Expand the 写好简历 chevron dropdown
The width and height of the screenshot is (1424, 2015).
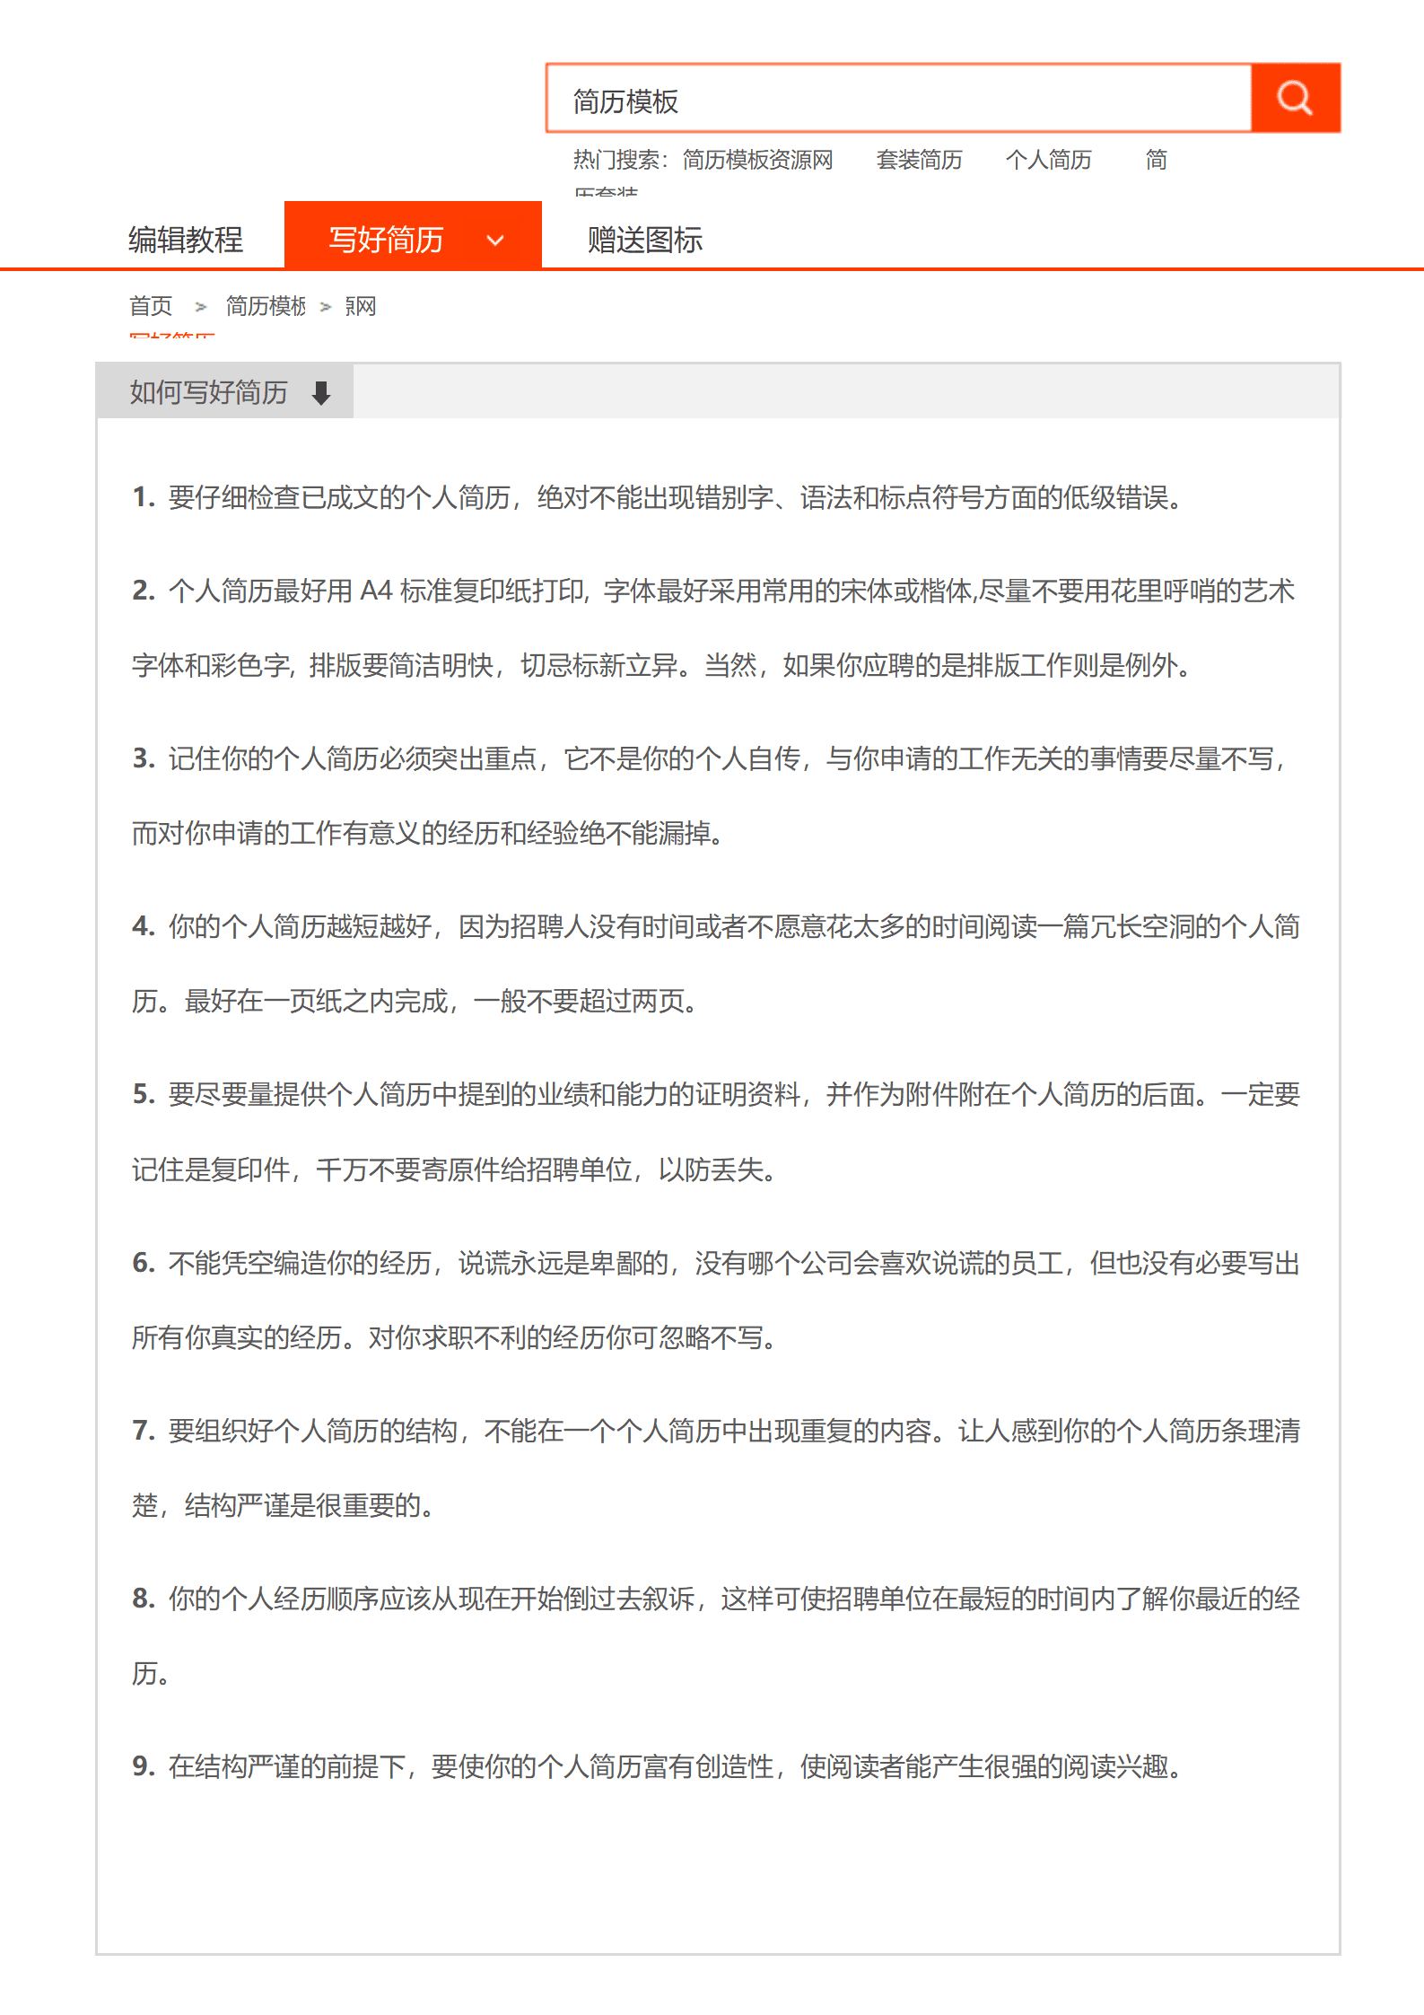tap(495, 241)
